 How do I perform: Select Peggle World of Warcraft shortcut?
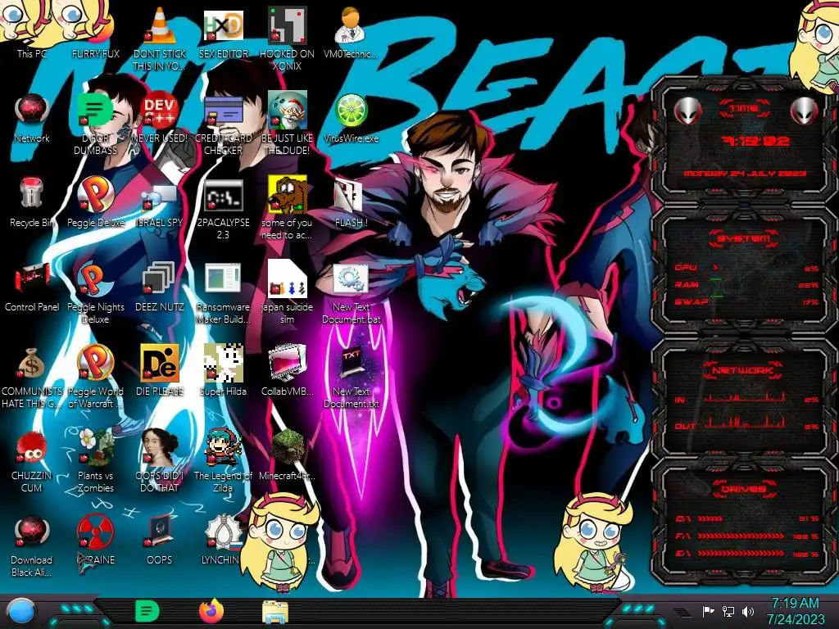pos(95,377)
